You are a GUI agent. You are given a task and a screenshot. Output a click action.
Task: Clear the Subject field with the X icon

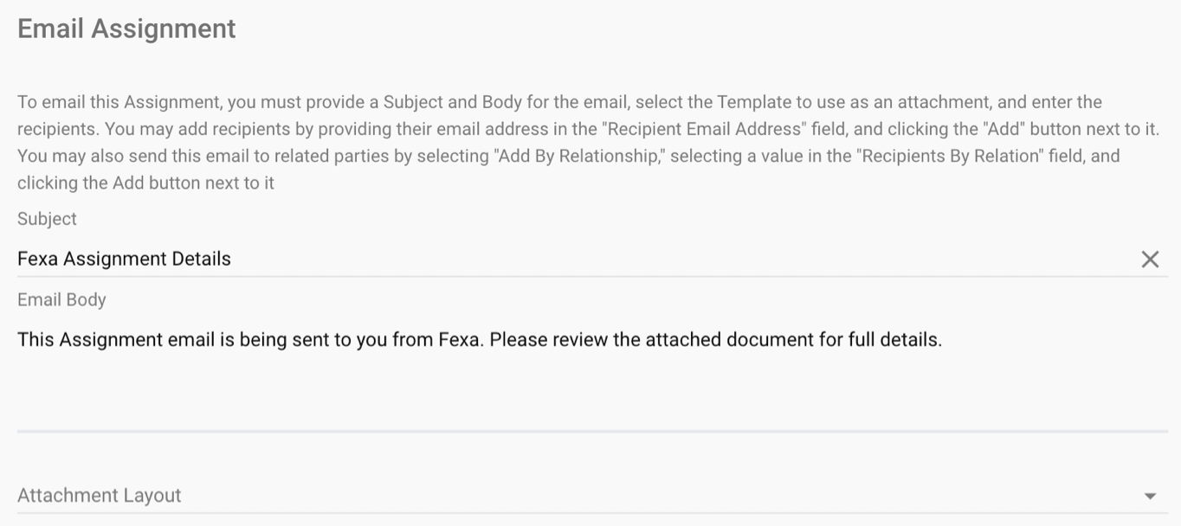point(1150,259)
